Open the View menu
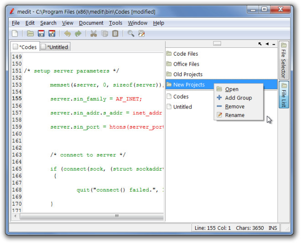The width and height of the screenshot is (301, 243). (x=67, y=23)
